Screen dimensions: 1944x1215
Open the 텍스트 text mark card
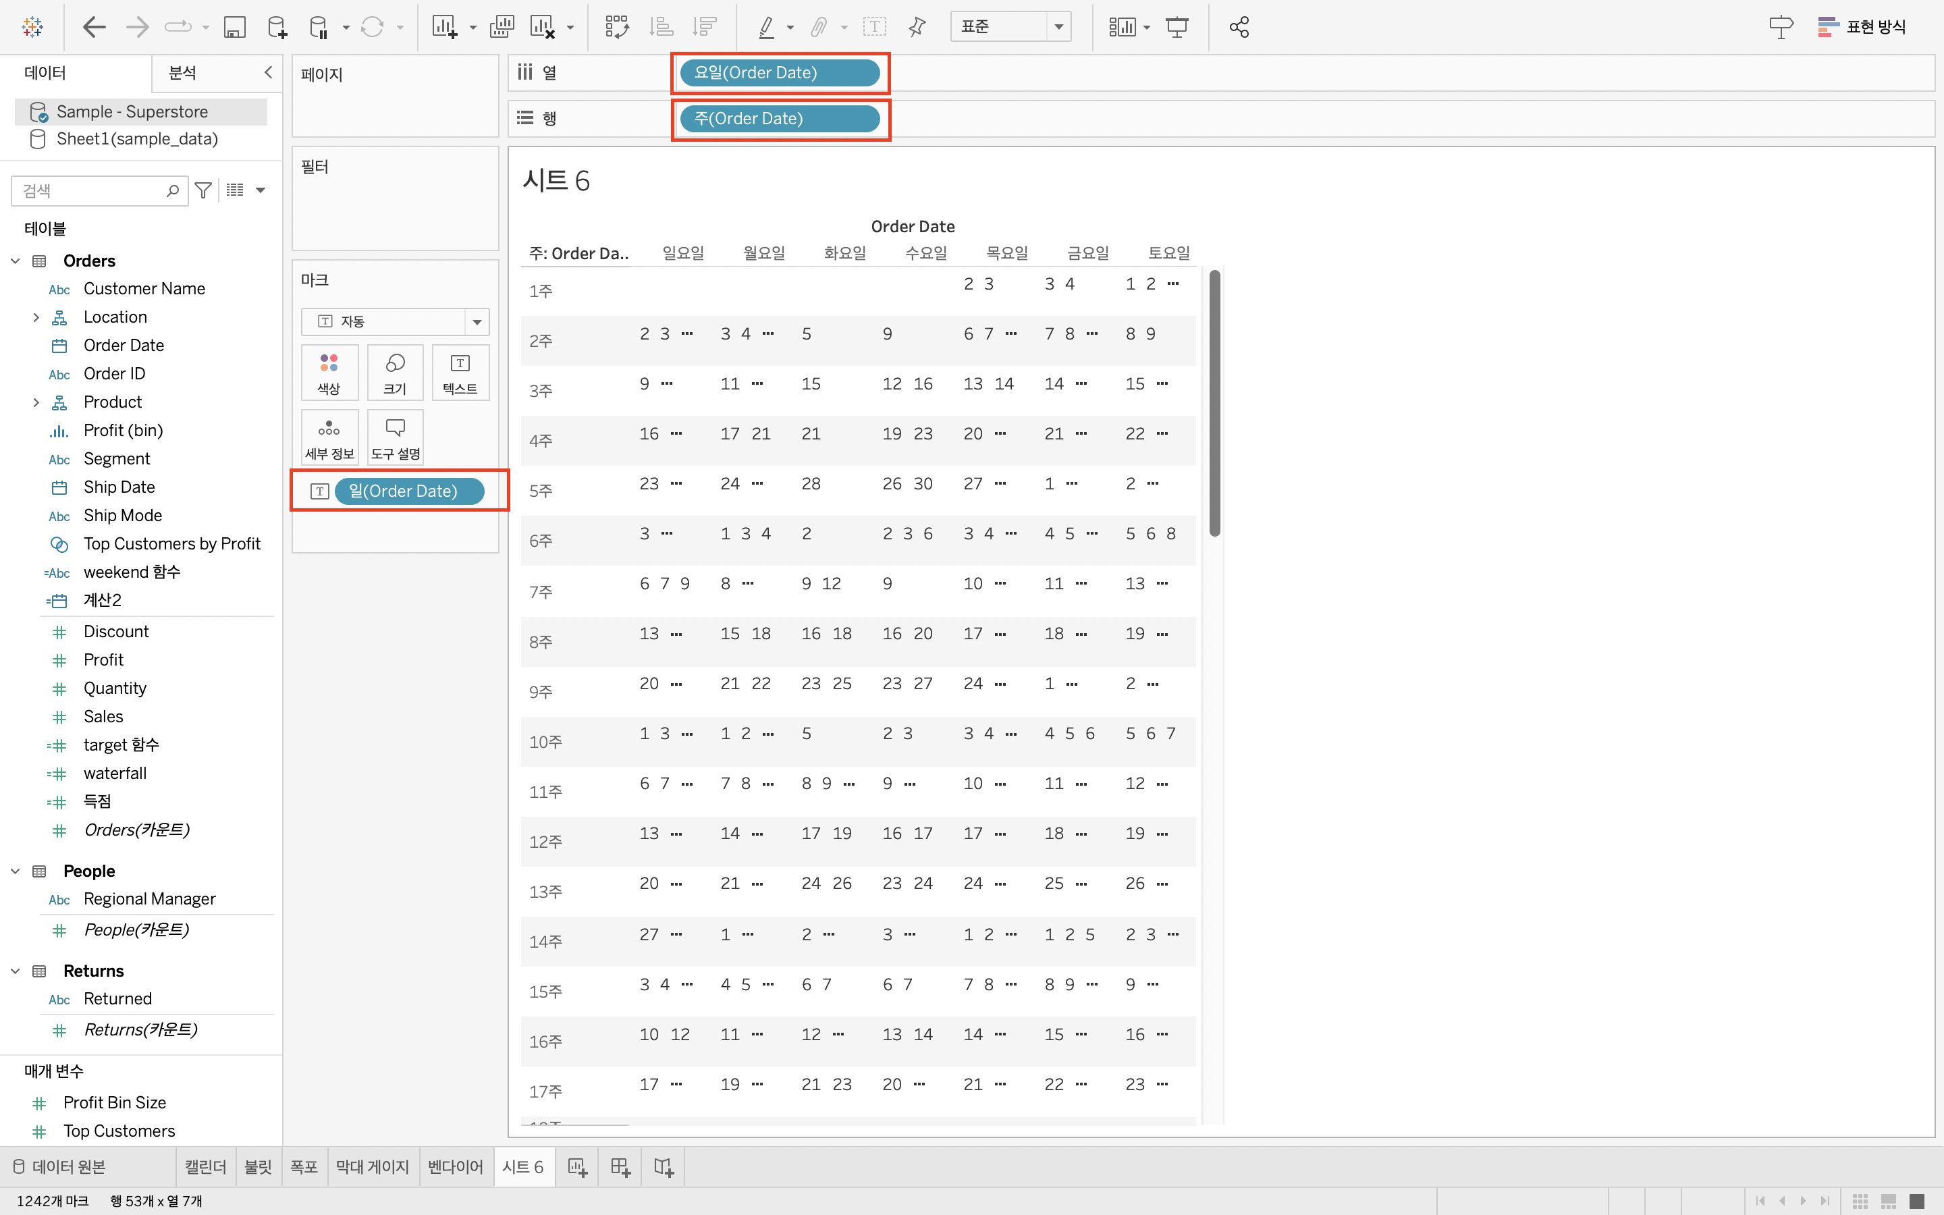point(460,373)
